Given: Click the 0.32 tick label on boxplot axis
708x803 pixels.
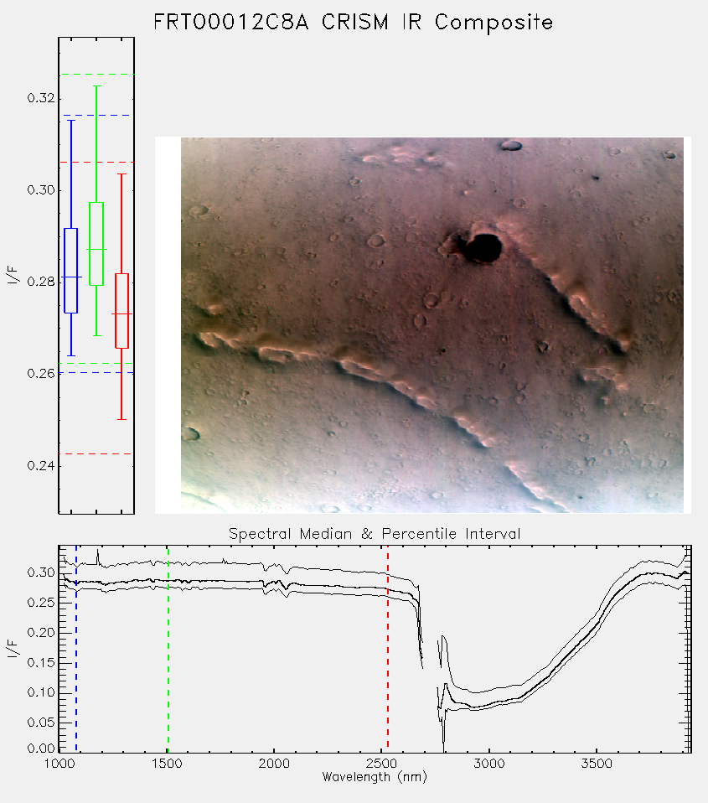Looking at the screenshot, I should click(x=41, y=98).
